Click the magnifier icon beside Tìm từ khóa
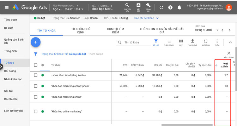The width and height of the screenshot is (237, 126). pos(119,42)
